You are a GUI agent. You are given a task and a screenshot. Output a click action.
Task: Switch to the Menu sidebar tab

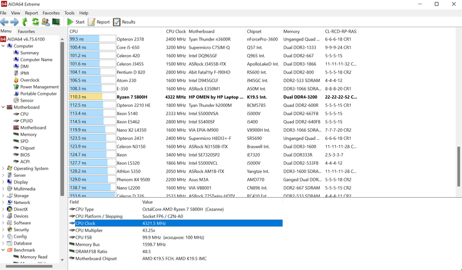[6, 31]
